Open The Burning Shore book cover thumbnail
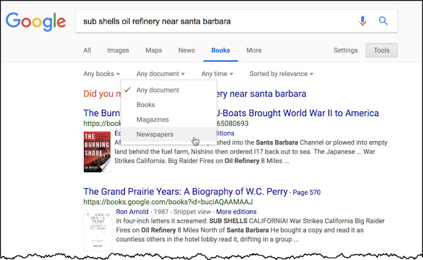 (97, 152)
